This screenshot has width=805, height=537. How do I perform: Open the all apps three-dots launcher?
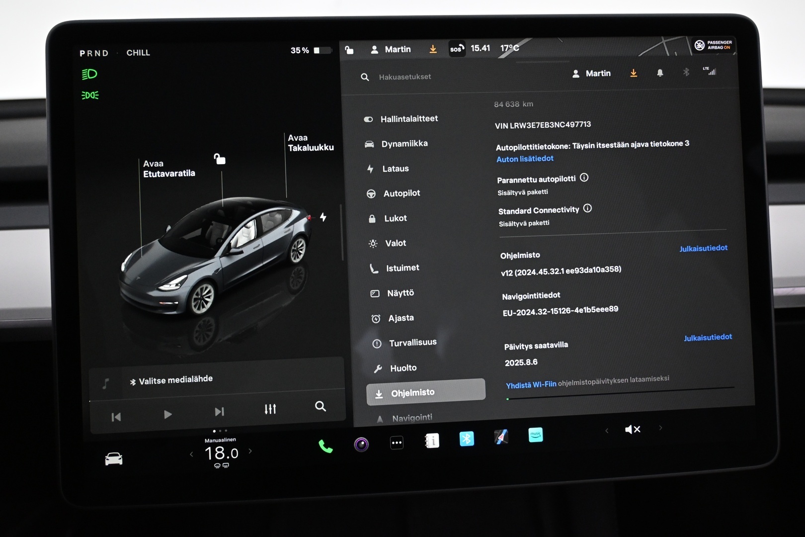click(x=397, y=443)
